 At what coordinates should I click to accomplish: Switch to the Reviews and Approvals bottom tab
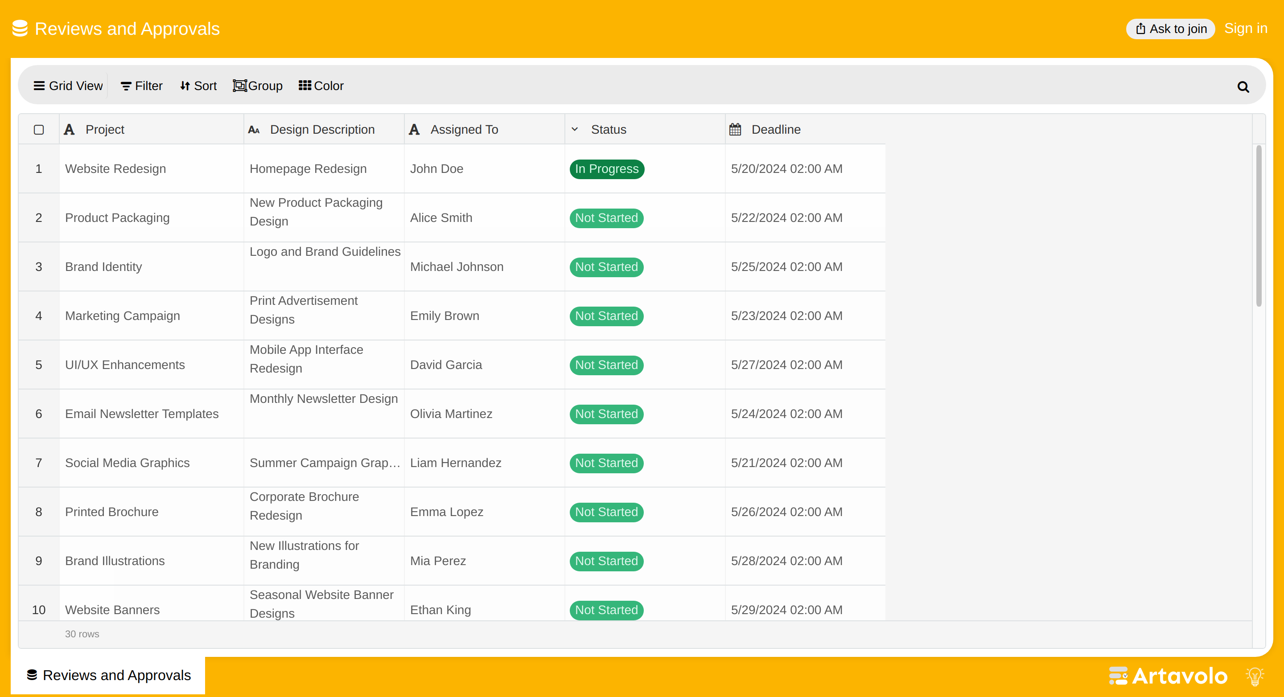click(108, 675)
